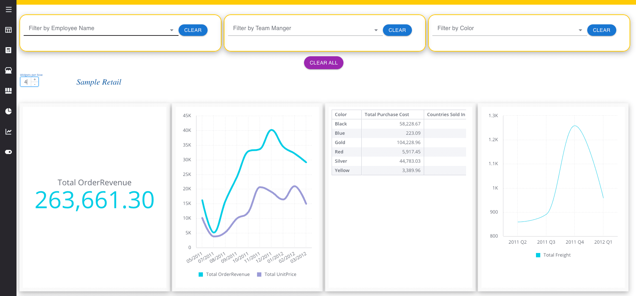Open the Filter by Color dropdown arrow
The height and width of the screenshot is (296, 636).
pos(580,30)
